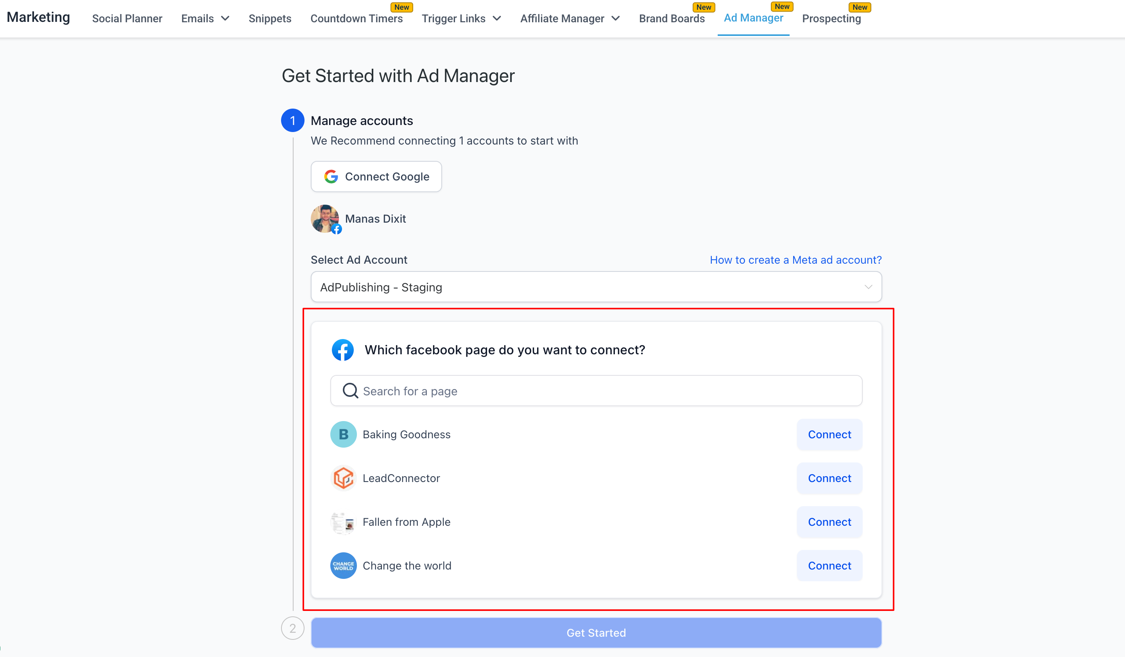The width and height of the screenshot is (1125, 657).
Task: Click the search magnifier icon
Action: point(350,391)
